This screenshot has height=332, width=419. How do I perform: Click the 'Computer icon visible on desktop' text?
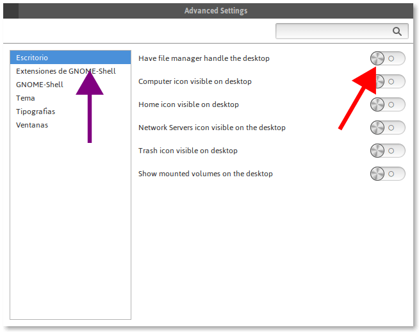coord(195,81)
